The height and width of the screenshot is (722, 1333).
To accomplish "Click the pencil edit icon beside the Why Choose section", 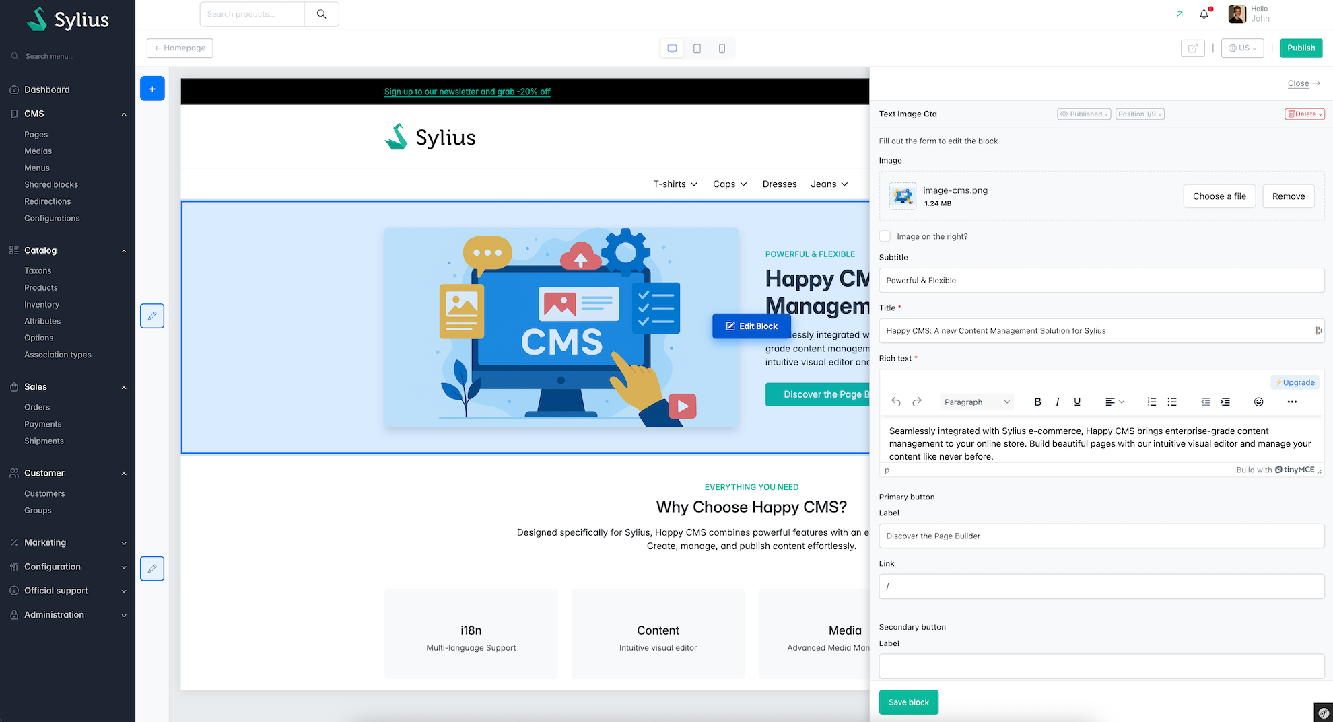I will [152, 569].
